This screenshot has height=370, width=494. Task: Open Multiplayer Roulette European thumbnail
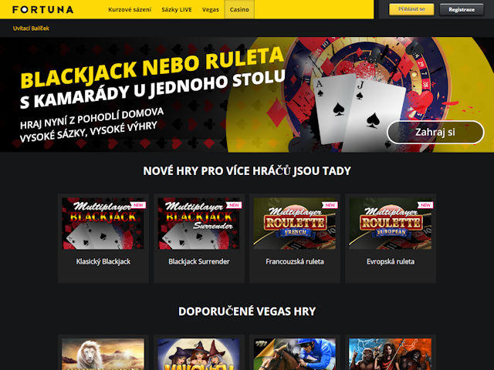pyautogui.click(x=391, y=224)
